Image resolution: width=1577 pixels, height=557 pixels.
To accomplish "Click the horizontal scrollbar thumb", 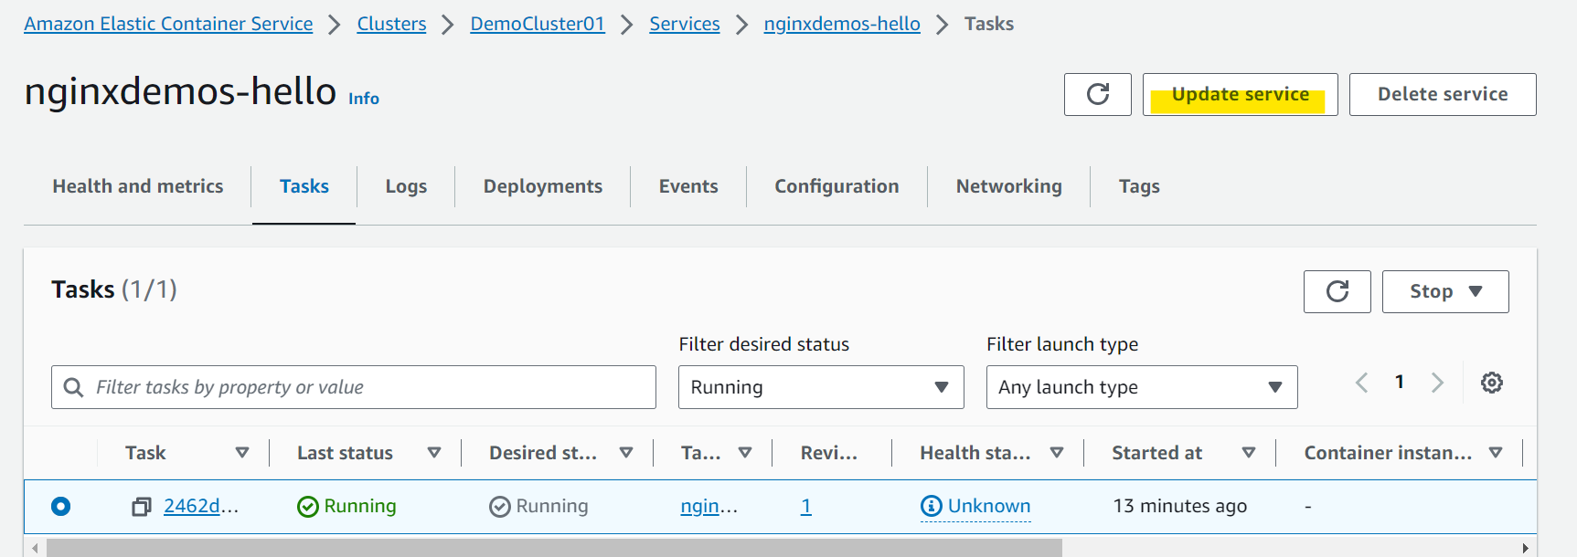I will (554, 548).
